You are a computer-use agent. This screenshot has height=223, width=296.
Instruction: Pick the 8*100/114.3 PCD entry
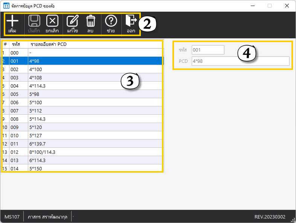75,152
